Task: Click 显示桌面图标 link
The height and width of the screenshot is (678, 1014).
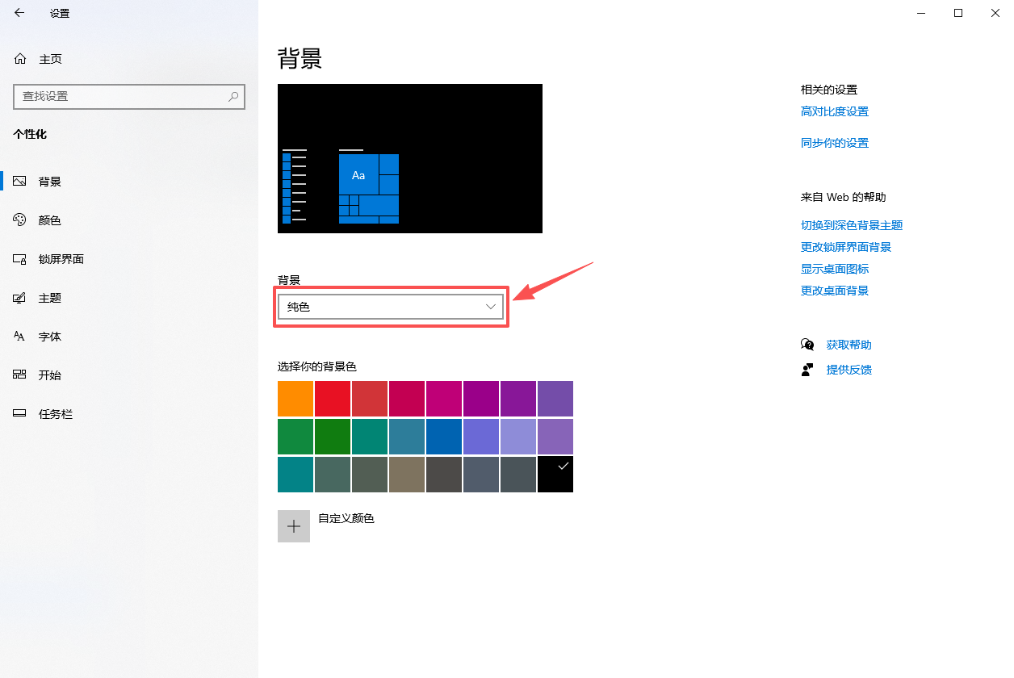Action: [x=835, y=270]
